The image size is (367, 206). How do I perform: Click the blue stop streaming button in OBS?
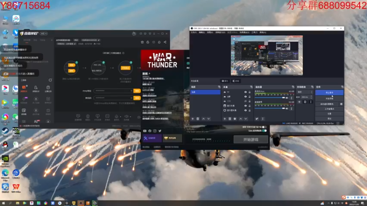click(x=329, y=93)
